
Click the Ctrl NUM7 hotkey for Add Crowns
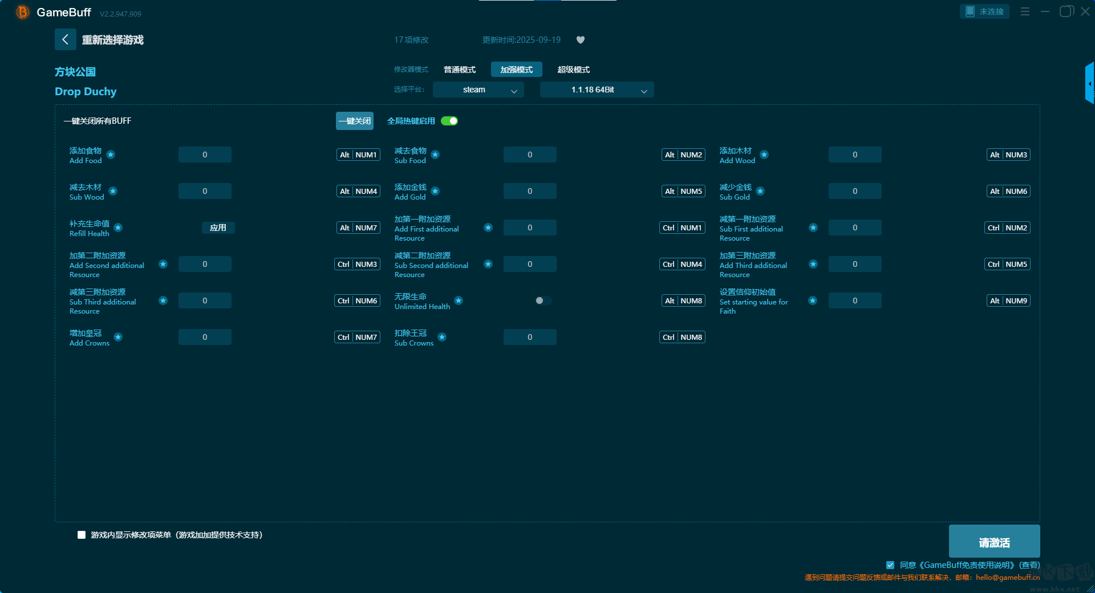pyautogui.click(x=357, y=337)
